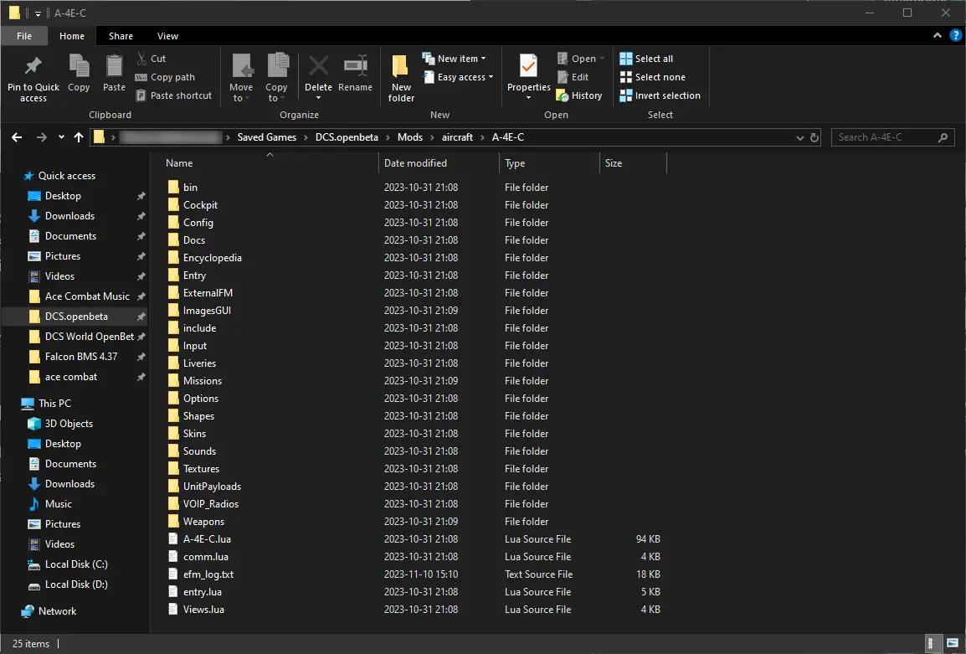Open the Explorer help icon
Image resolution: width=966 pixels, height=654 pixels.
(955, 36)
